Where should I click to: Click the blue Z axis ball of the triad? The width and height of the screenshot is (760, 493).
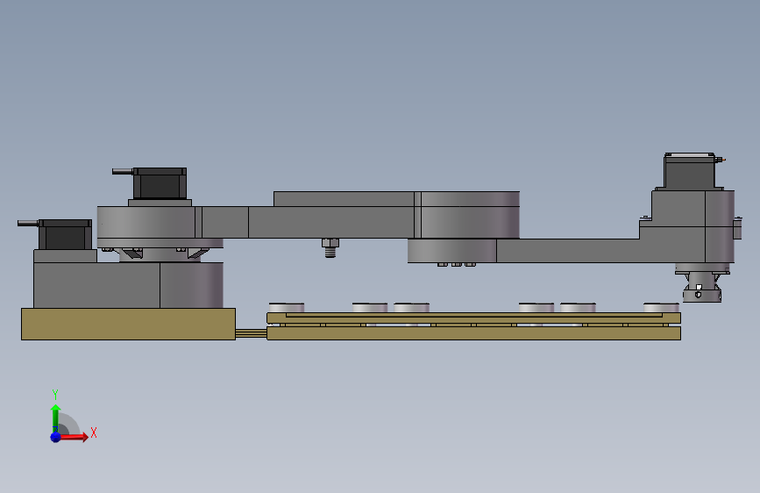[56, 437]
